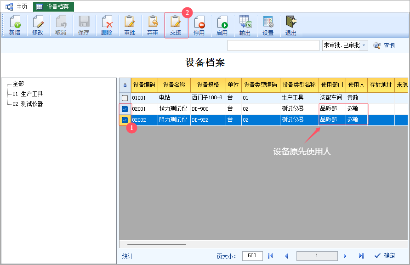410x265 pixels.
Task: Click the page number field
Action: click(x=317, y=256)
